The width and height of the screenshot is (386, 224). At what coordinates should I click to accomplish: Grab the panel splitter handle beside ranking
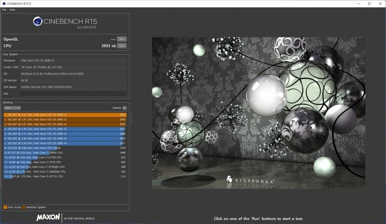(x=131, y=118)
